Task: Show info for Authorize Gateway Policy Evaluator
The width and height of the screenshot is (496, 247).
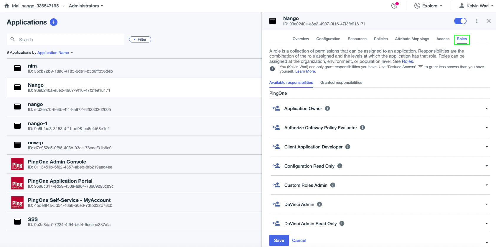Action: click(x=362, y=127)
